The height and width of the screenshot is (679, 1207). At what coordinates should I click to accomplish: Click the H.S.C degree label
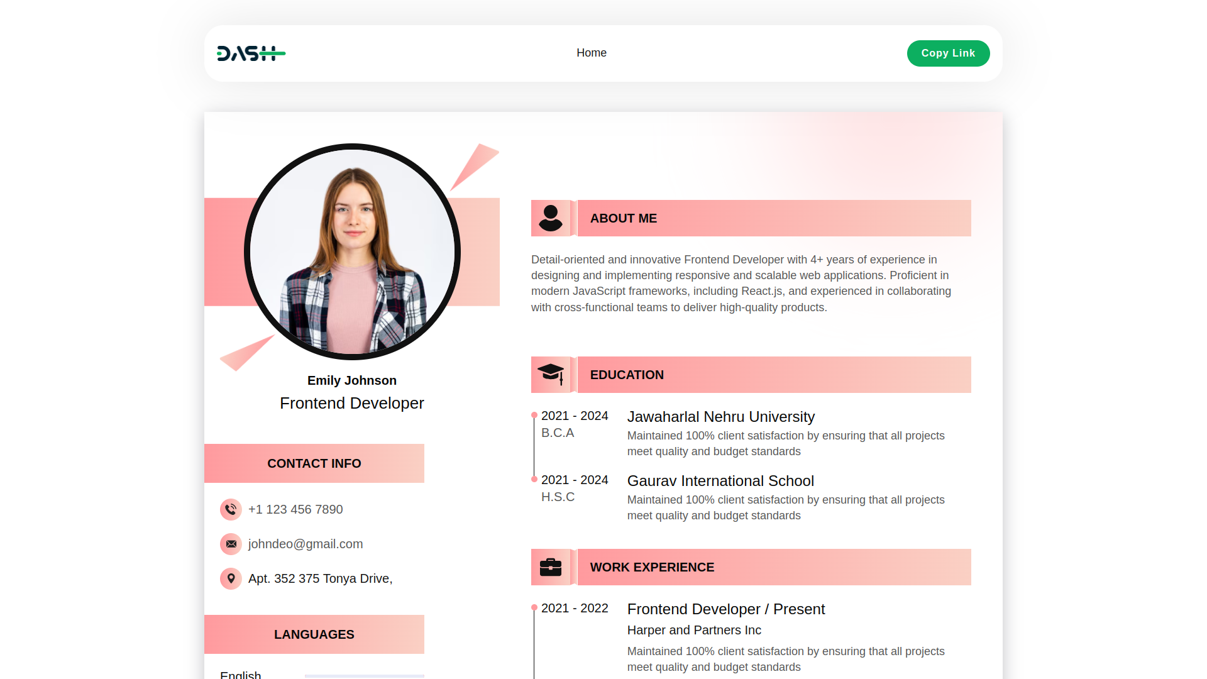(x=558, y=497)
